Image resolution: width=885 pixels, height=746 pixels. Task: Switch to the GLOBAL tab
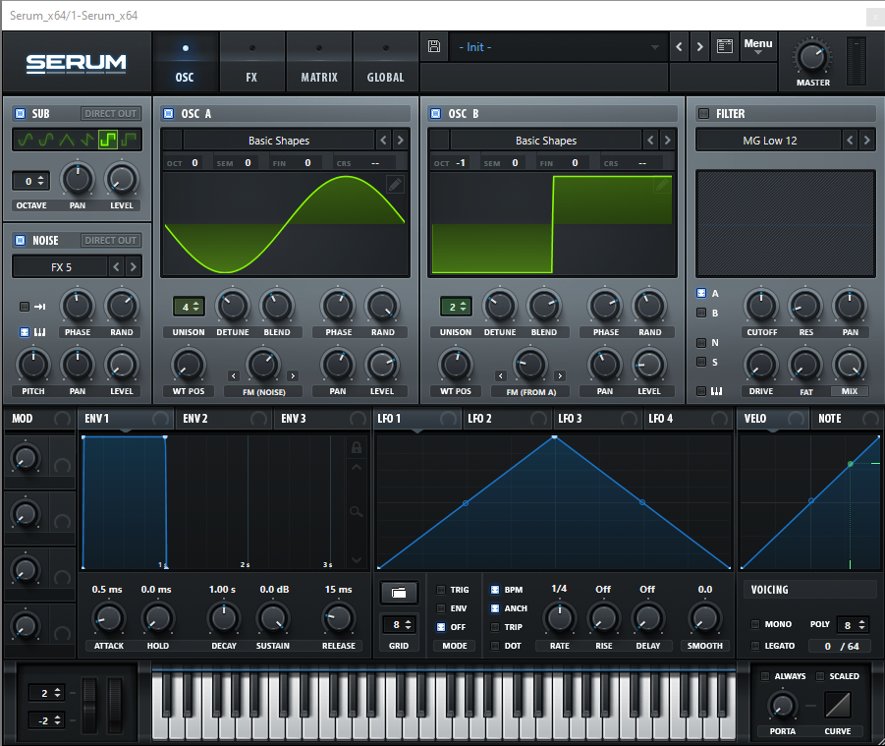click(385, 62)
